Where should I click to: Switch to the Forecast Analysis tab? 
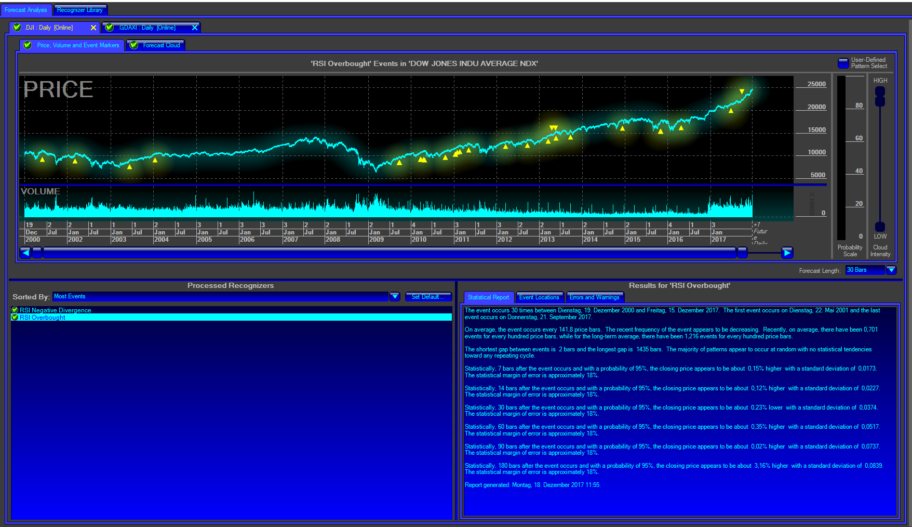26,10
